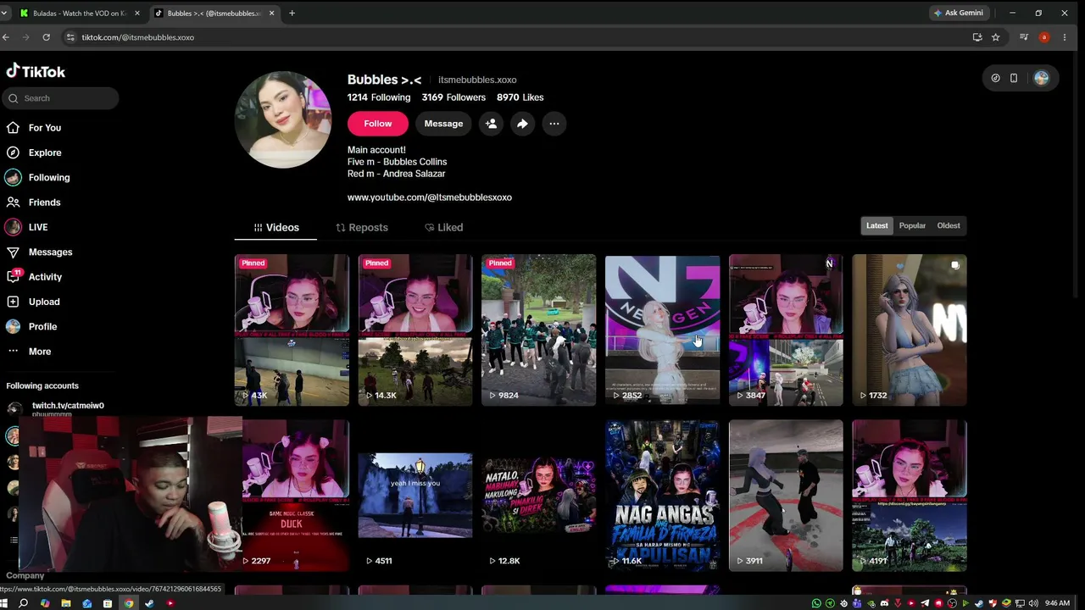The height and width of the screenshot is (610, 1085).
Task: Click the TikTok logo in the sidebar
Action: (x=36, y=71)
